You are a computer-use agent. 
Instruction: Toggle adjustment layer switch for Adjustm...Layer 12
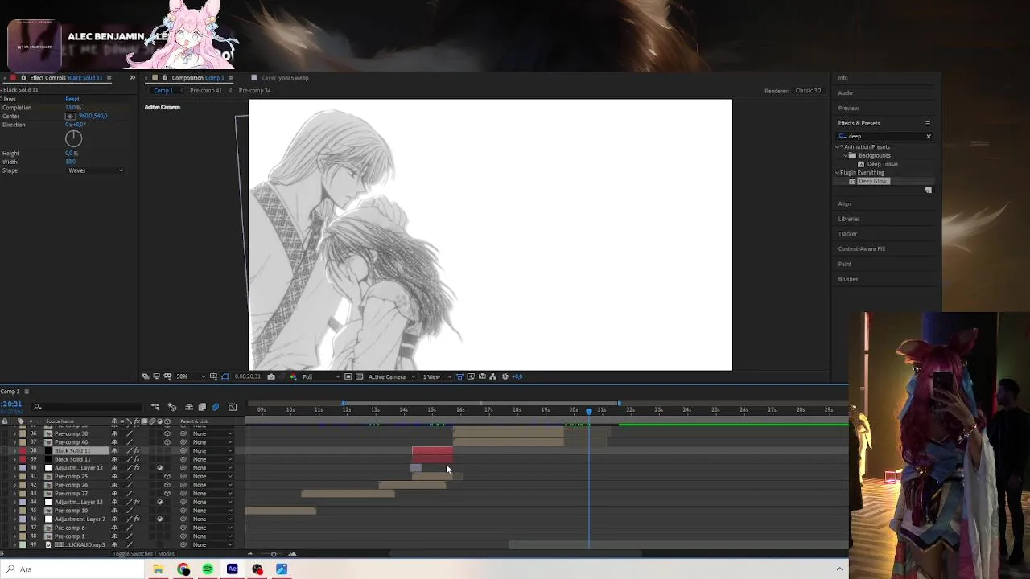point(159,468)
